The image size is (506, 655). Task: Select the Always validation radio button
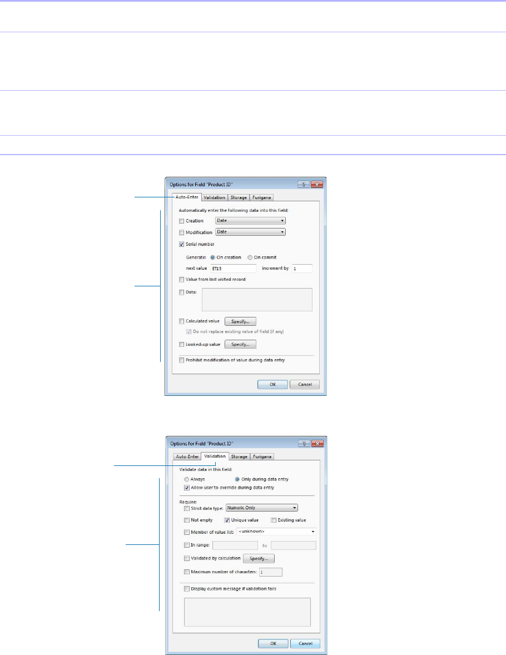tap(186, 479)
